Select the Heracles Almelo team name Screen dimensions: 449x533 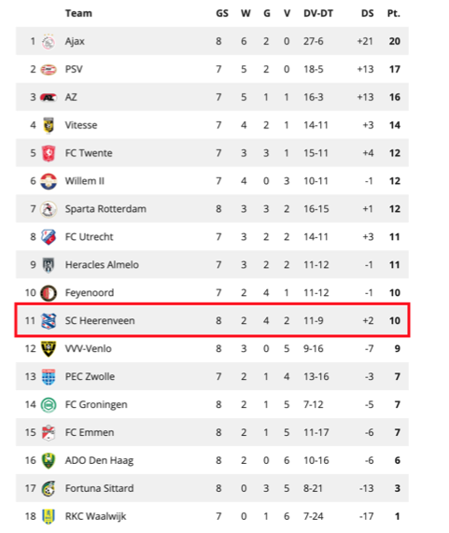(x=102, y=265)
